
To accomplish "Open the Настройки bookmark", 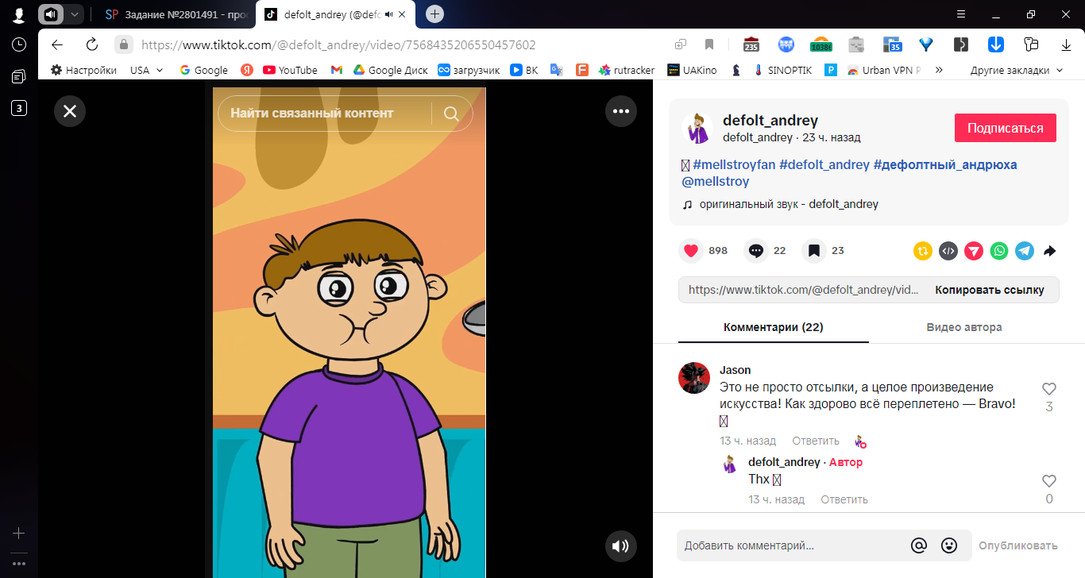I will 83,70.
